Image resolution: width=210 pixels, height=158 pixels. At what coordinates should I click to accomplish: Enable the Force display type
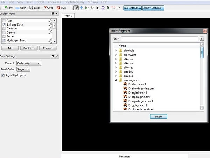(4, 36)
